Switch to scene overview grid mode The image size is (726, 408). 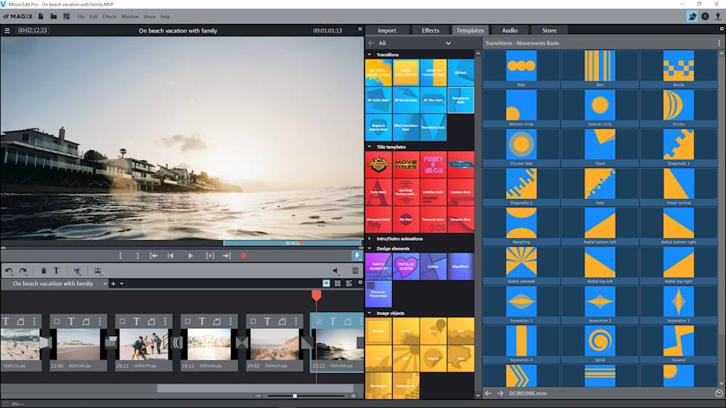coord(338,283)
